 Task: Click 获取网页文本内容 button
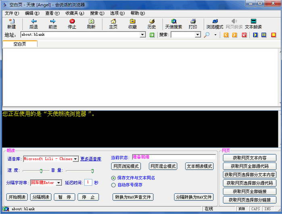[250, 158]
